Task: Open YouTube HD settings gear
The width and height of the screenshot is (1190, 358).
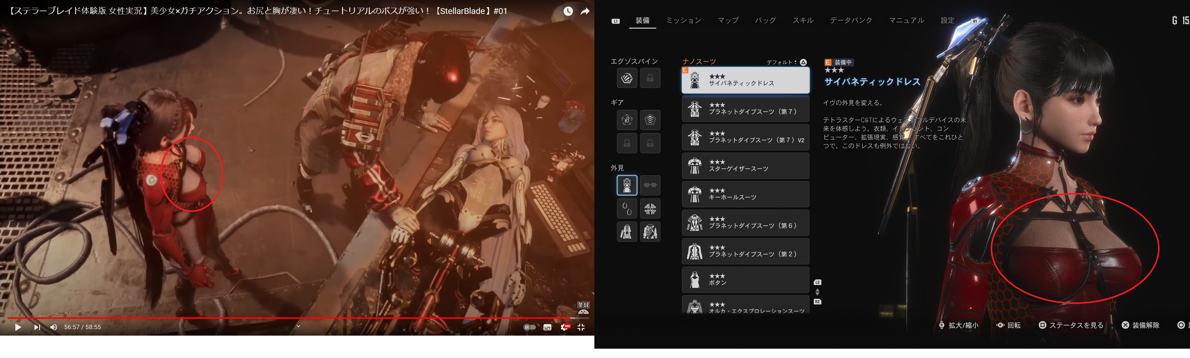Action: pos(565,327)
